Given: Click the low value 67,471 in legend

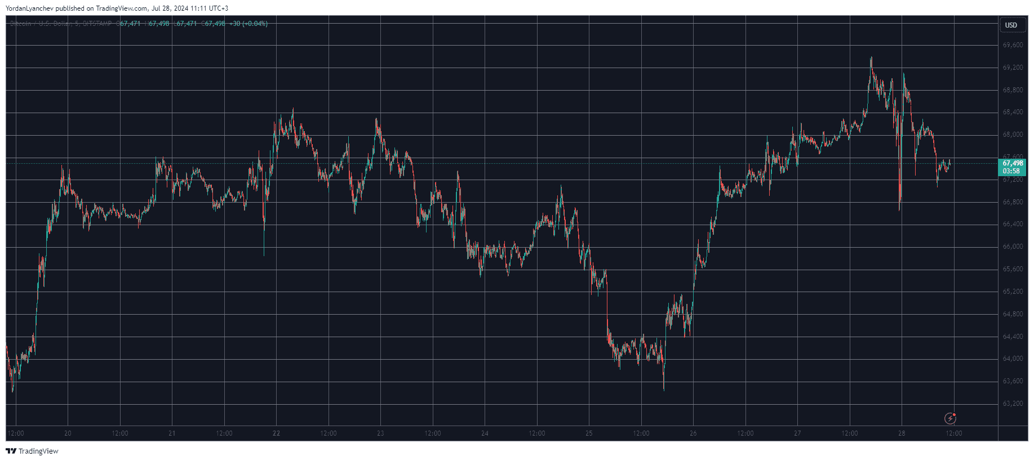Looking at the screenshot, I should coord(187,24).
